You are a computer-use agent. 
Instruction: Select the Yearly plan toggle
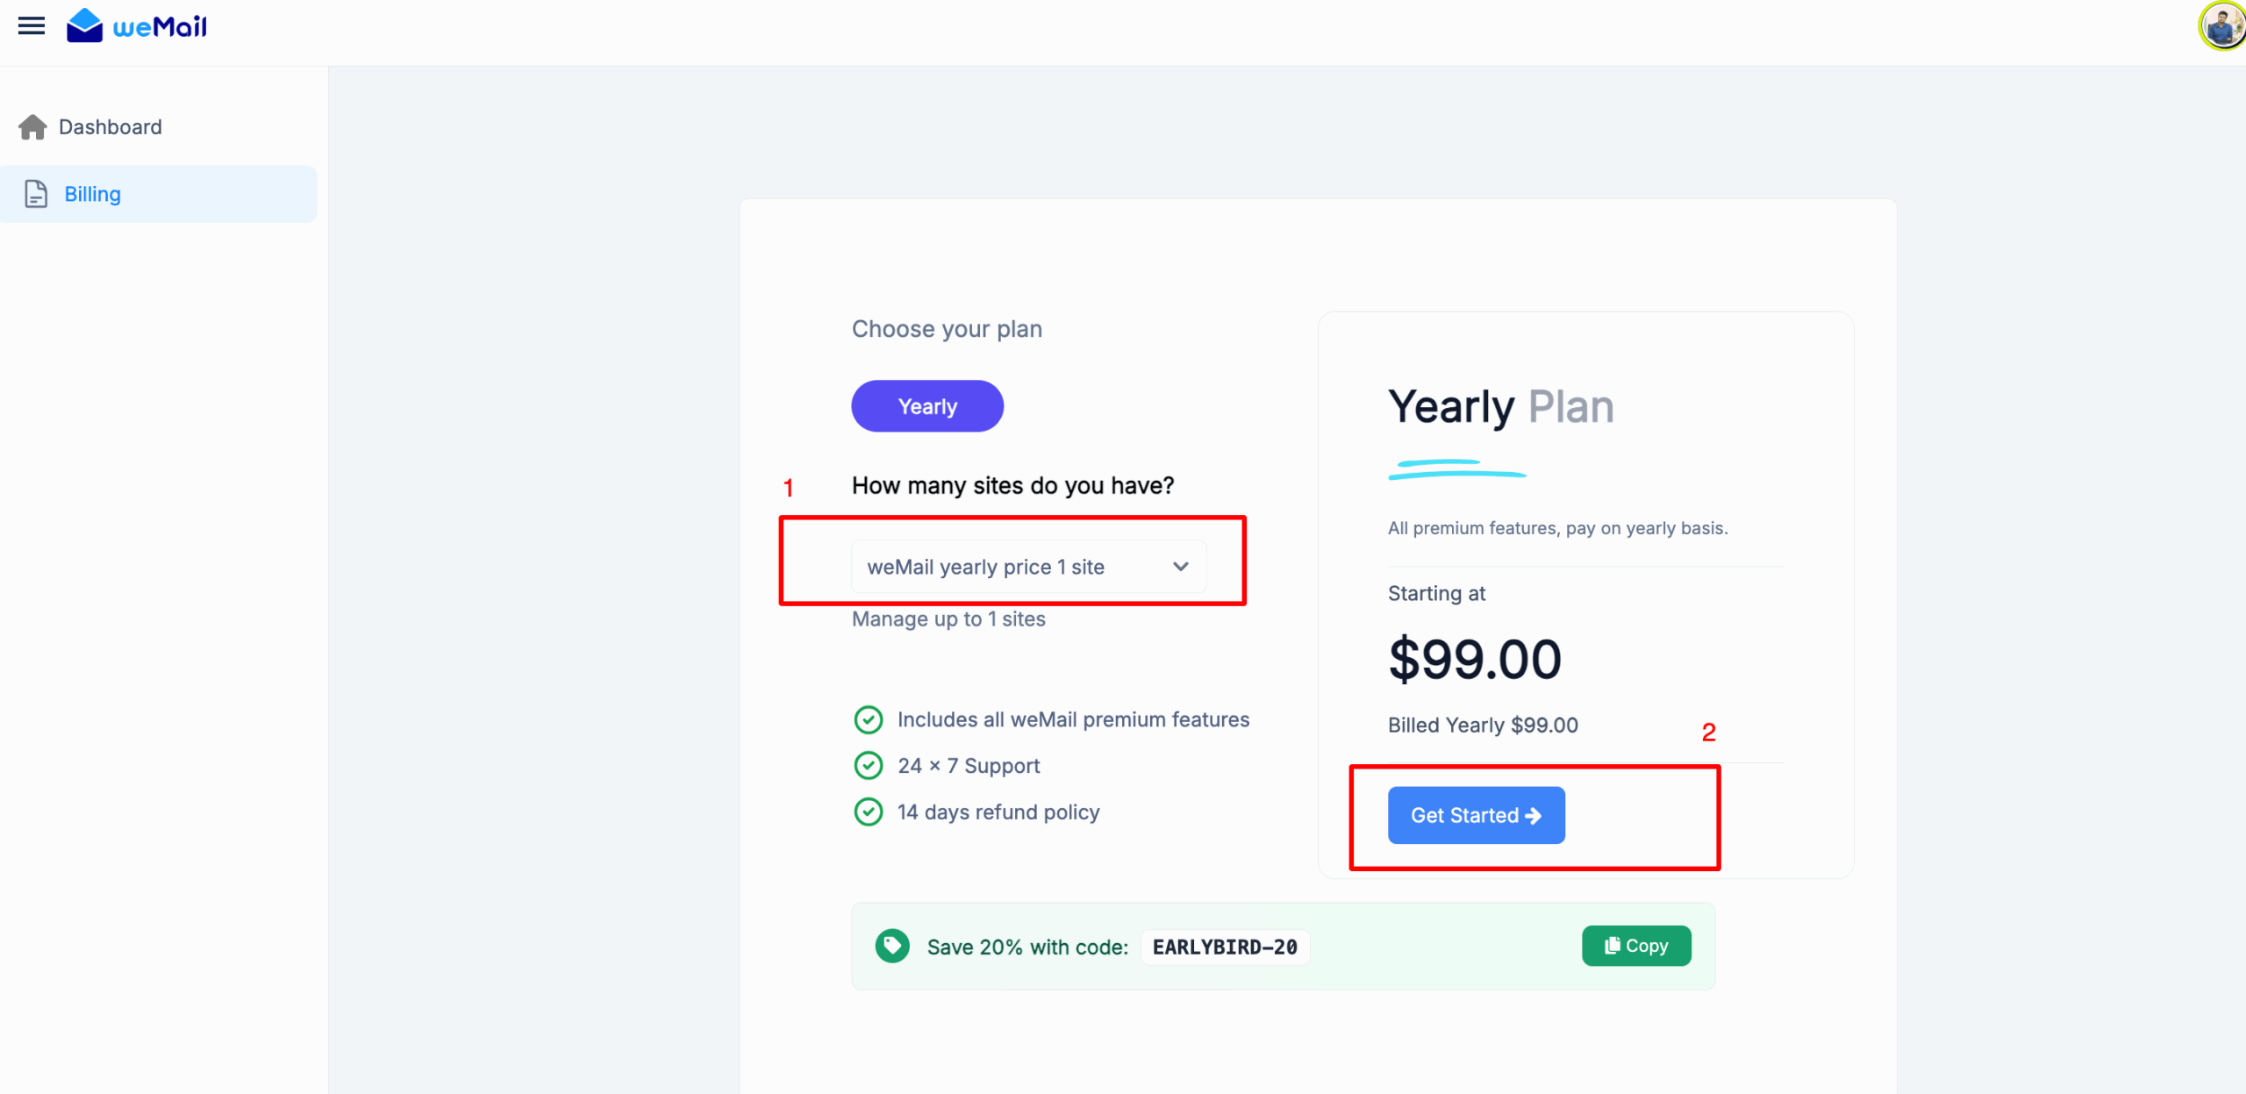click(x=926, y=406)
